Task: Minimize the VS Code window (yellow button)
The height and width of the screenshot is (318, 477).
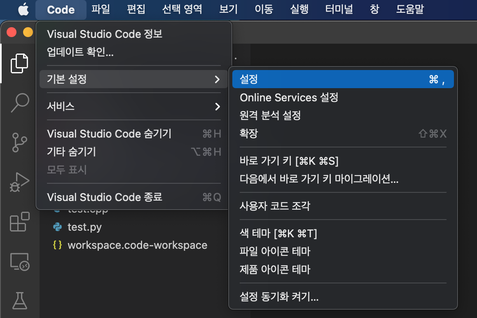Action: (28, 32)
